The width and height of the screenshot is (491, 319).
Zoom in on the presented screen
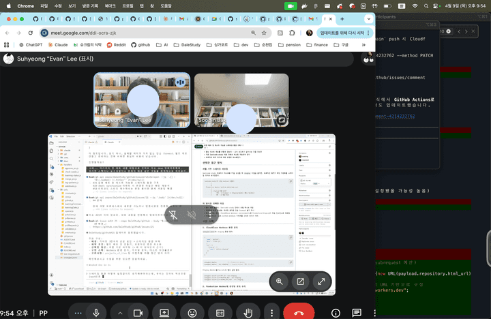click(280, 282)
